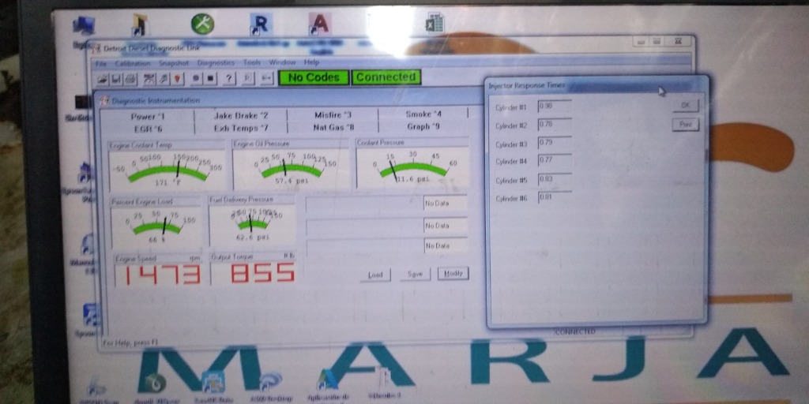
Task: Open the Diagnostics menu
Action: click(x=216, y=62)
